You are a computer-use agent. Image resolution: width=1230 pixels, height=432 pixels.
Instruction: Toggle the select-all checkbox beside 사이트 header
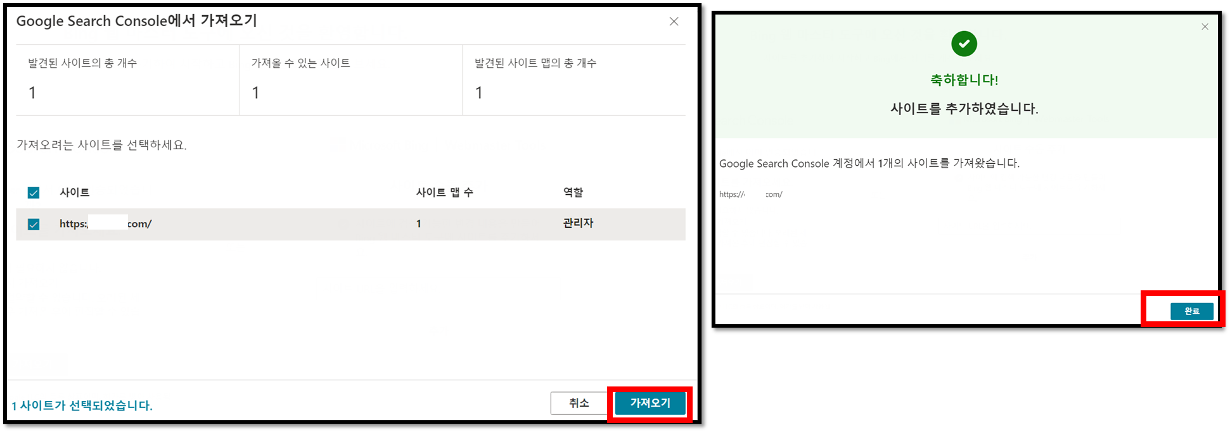[x=34, y=193]
